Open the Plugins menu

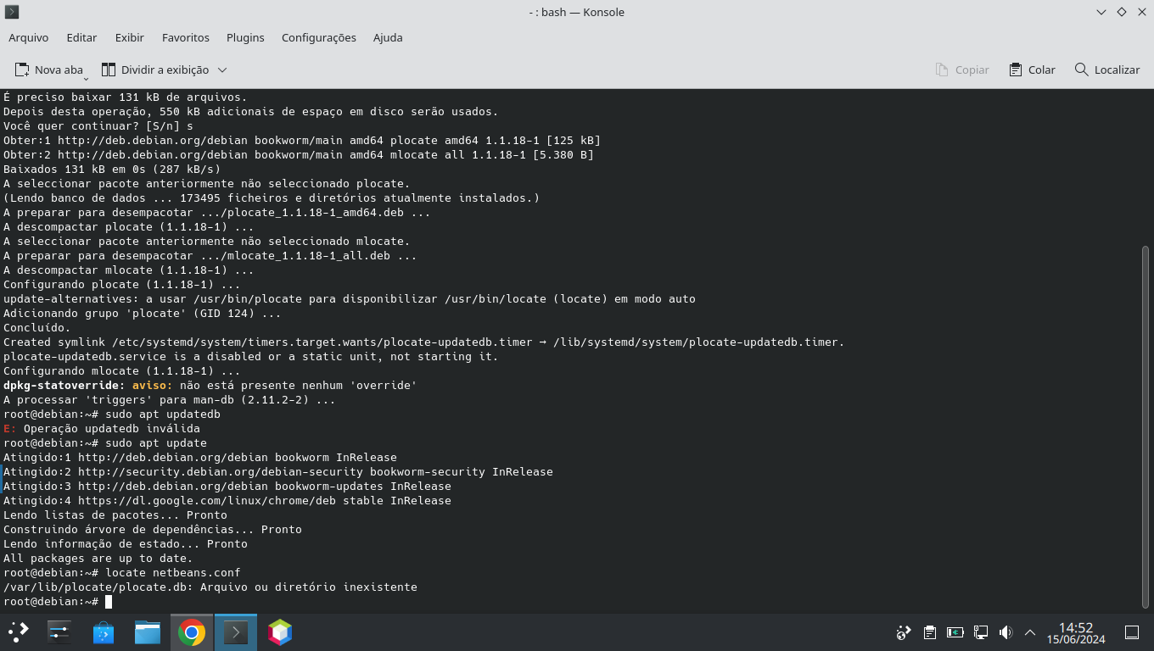245,37
